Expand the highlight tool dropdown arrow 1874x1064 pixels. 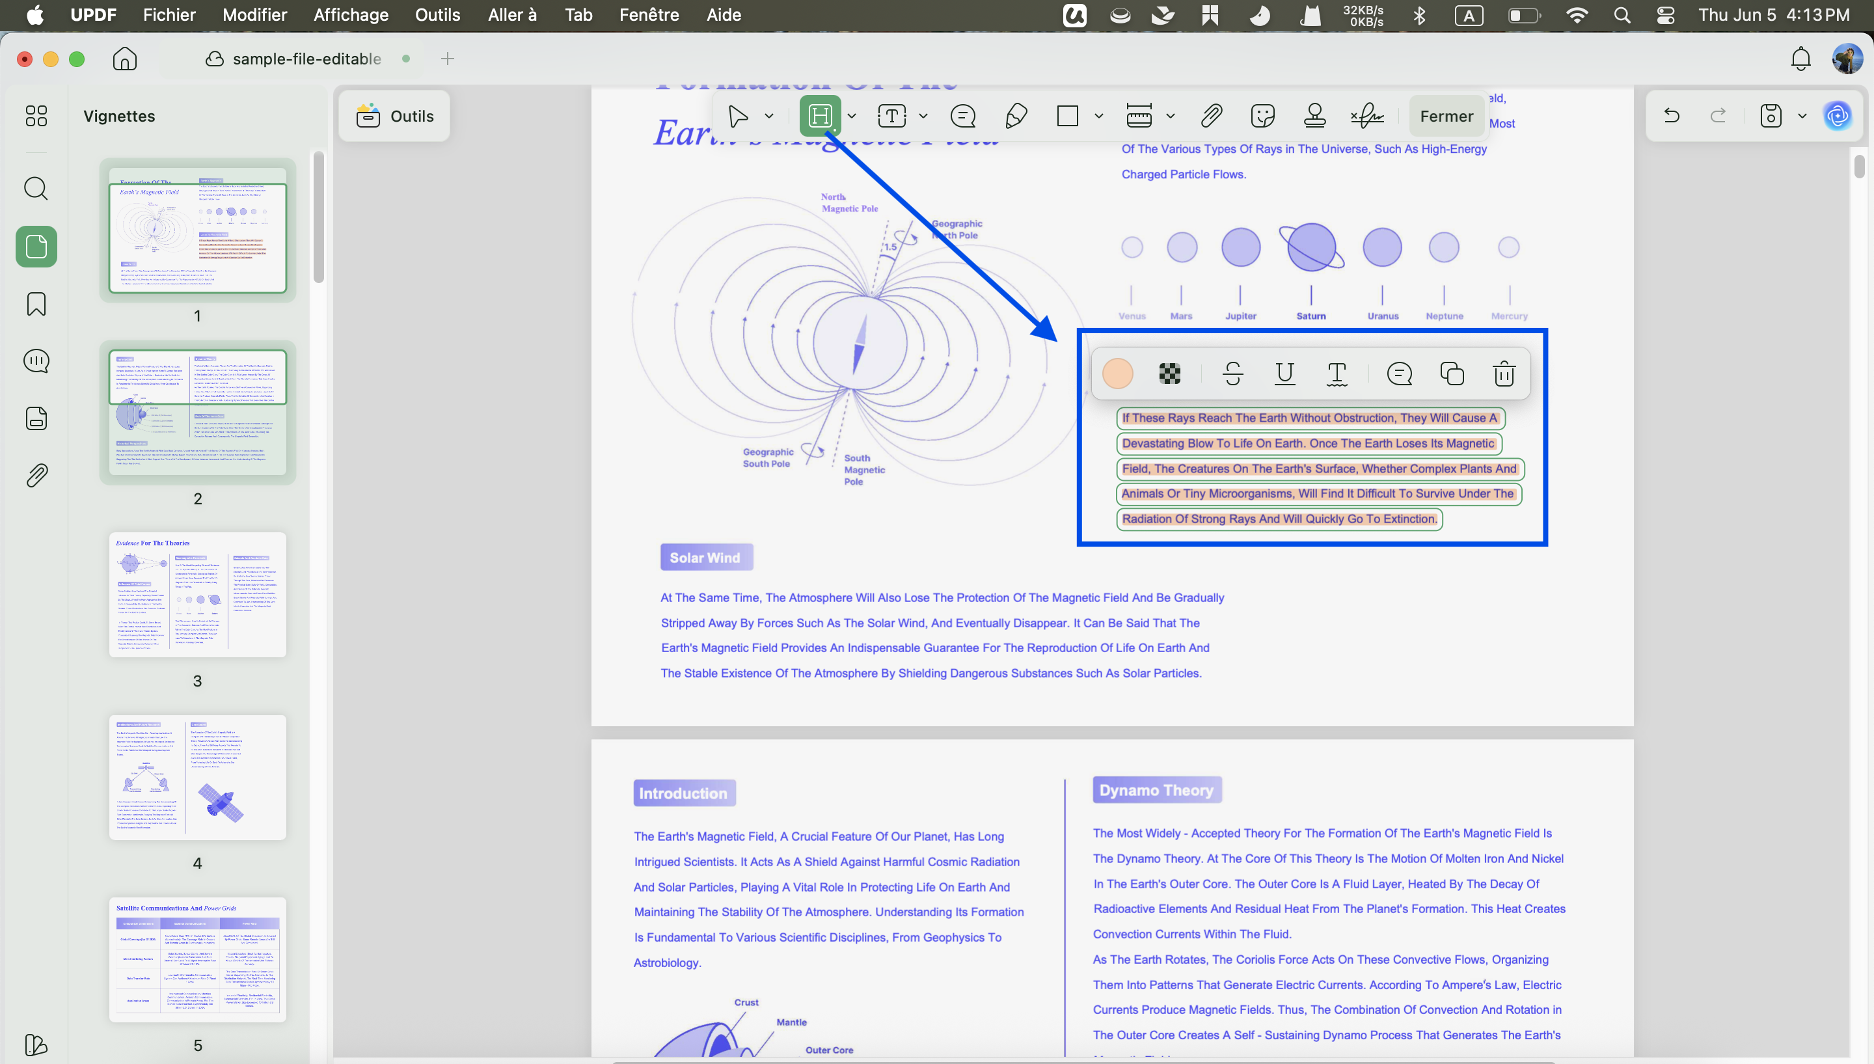[x=852, y=115]
